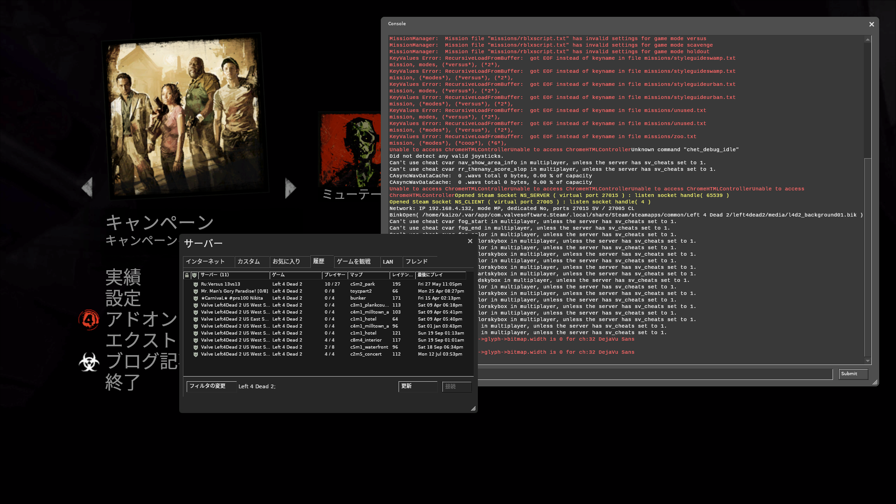Viewport: 896px width, 504px height.
Task: Click the red Left 4 Dead 4 icon
Action: point(89,320)
